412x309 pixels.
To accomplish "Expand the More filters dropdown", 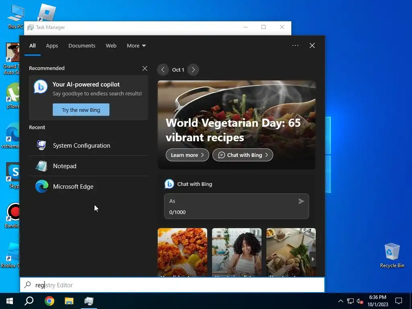I will pos(136,46).
